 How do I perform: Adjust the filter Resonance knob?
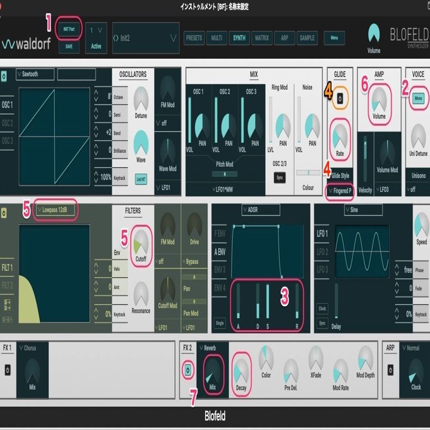[x=141, y=294]
